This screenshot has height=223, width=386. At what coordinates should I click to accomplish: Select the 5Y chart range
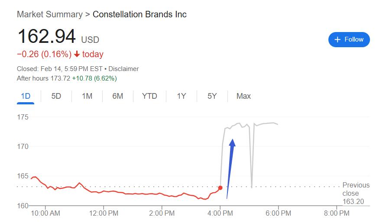[x=212, y=96]
